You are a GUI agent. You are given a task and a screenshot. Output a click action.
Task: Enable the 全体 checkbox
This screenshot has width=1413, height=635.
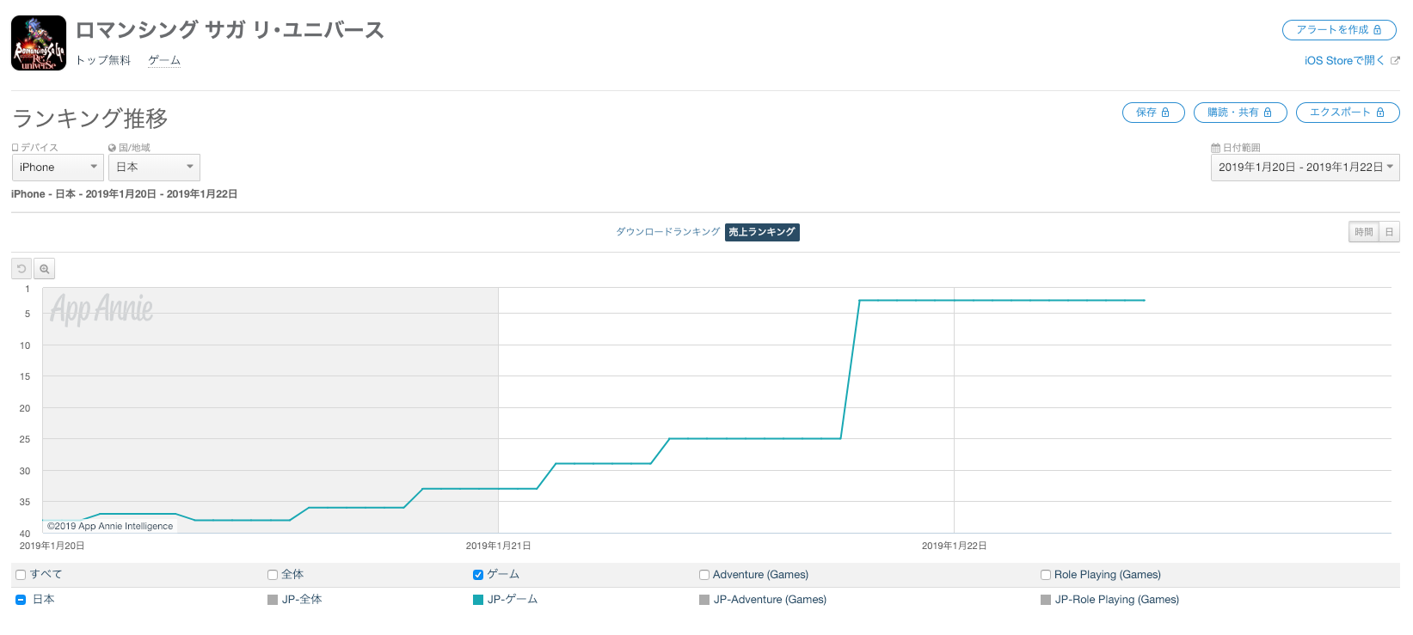273,575
